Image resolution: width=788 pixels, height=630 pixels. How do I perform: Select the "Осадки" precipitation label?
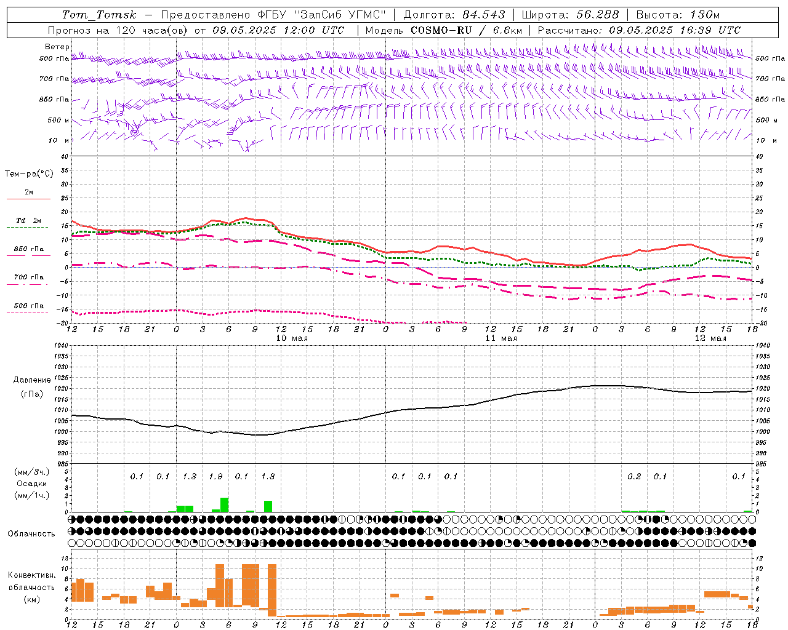pyautogui.click(x=31, y=484)
